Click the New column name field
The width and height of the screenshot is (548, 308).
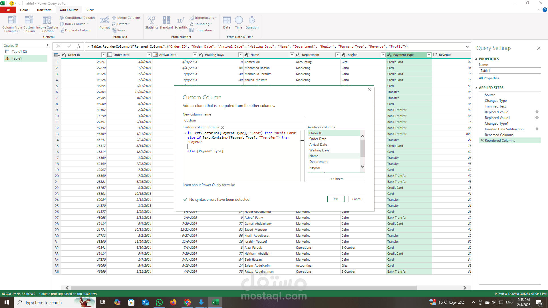click(243, 120)
